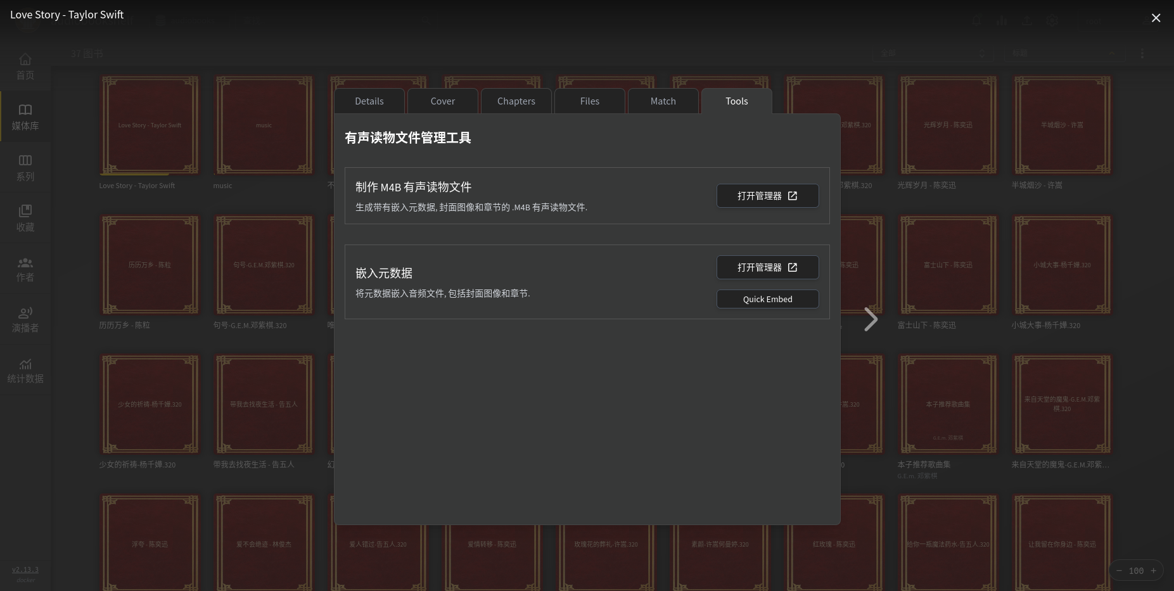Select the Tools tab
This screenshot has width=1174, height=591.
pos(737,101)
